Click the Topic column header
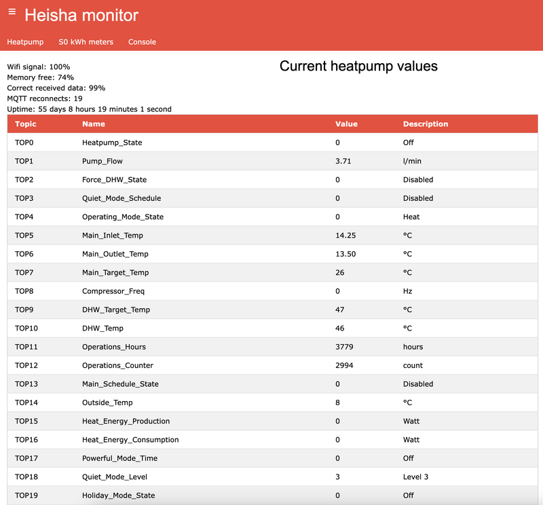This screenshot has height=505, width=543. coord(26,124)
